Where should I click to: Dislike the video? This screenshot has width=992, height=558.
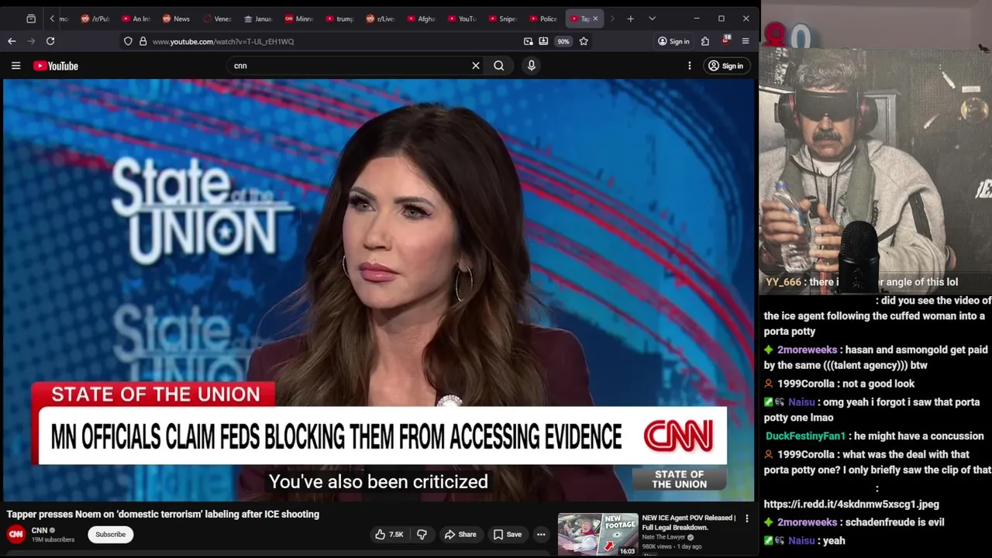[x=422, y=534]
